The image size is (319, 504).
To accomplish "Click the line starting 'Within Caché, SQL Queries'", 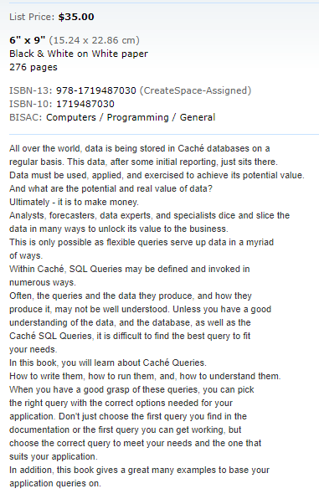I will 130,269.
